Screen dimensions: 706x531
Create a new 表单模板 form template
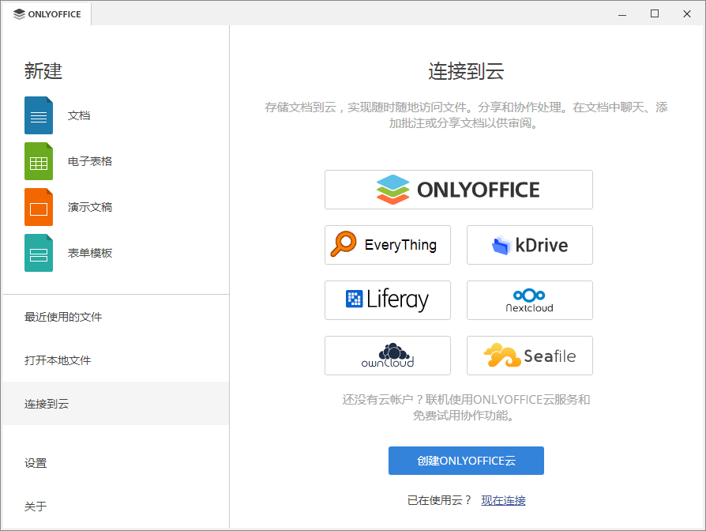coord(89,253)
